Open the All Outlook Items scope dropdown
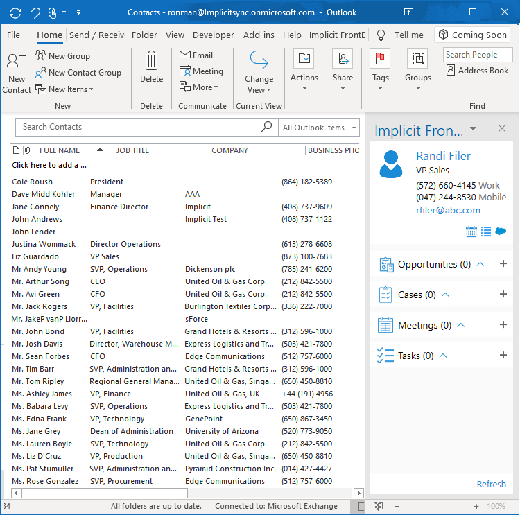Screen dimensions: 520x515 (x=354, y=128)
